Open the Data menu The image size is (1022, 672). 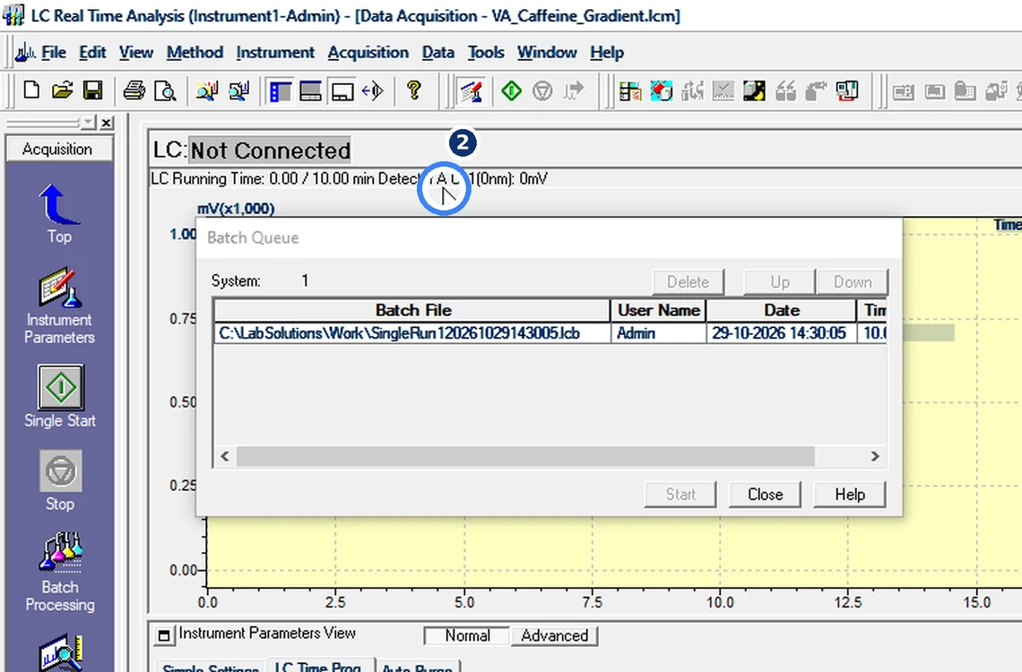(x=438, y=52)
